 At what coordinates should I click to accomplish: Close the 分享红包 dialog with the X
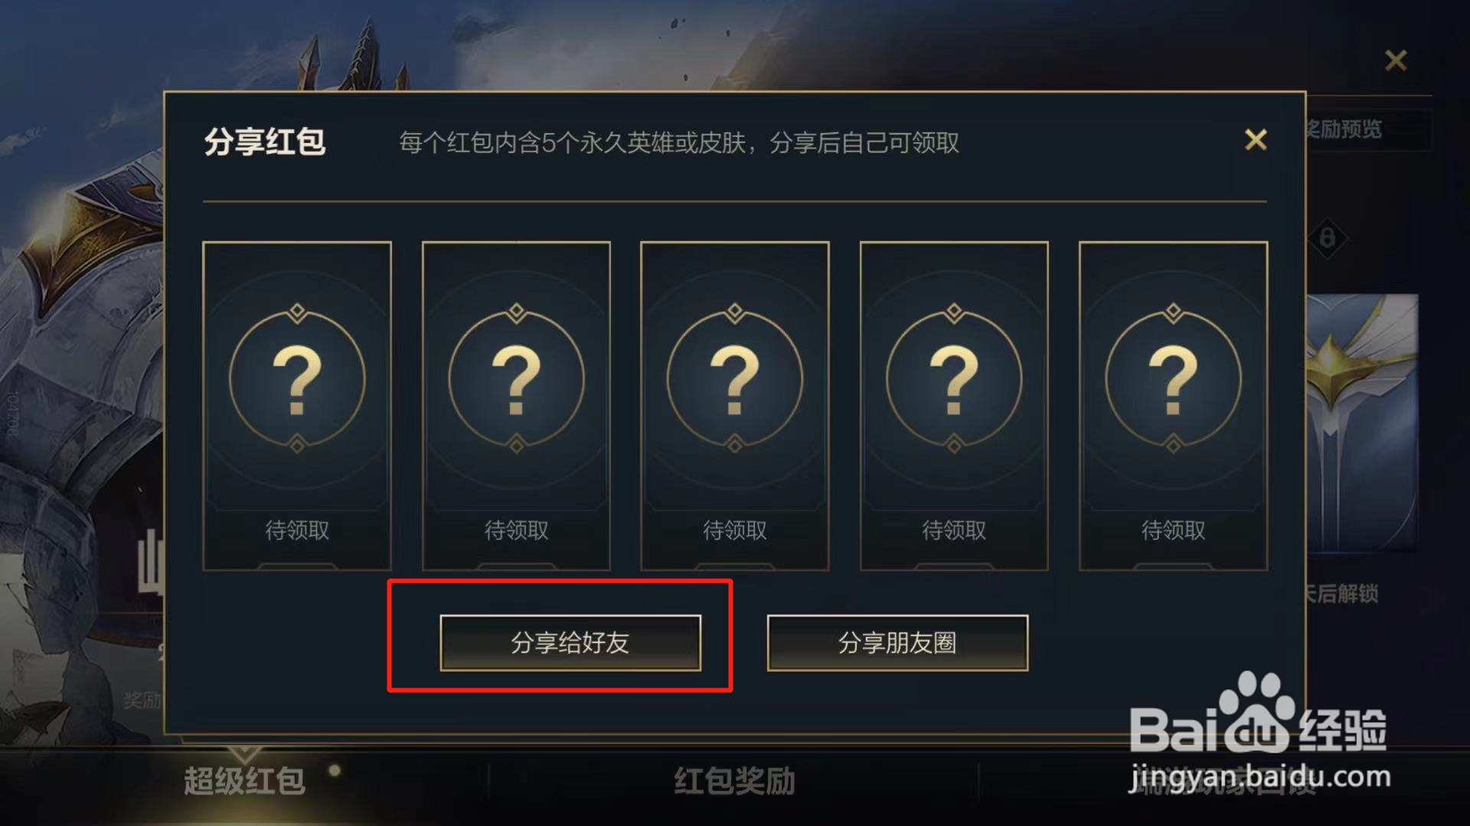pos(1256,139)
